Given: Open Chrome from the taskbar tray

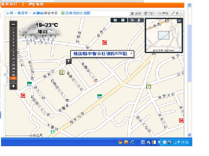Looking at the screenshot, I should [x=120, y=142].
